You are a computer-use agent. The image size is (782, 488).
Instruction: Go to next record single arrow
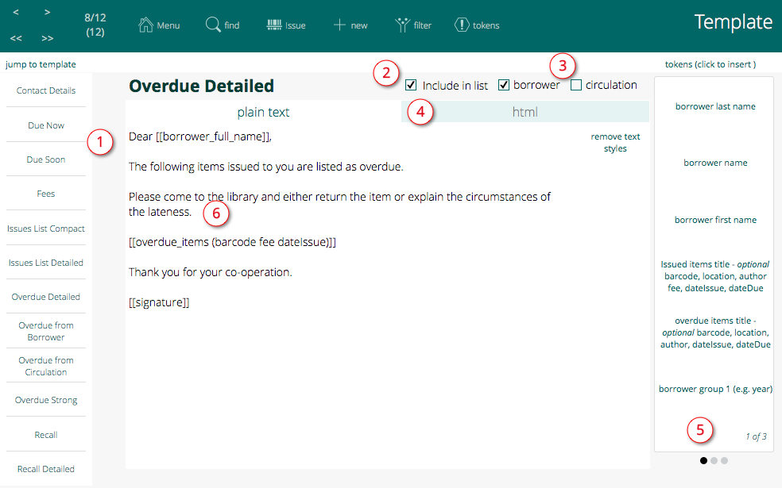coord(48,12)
